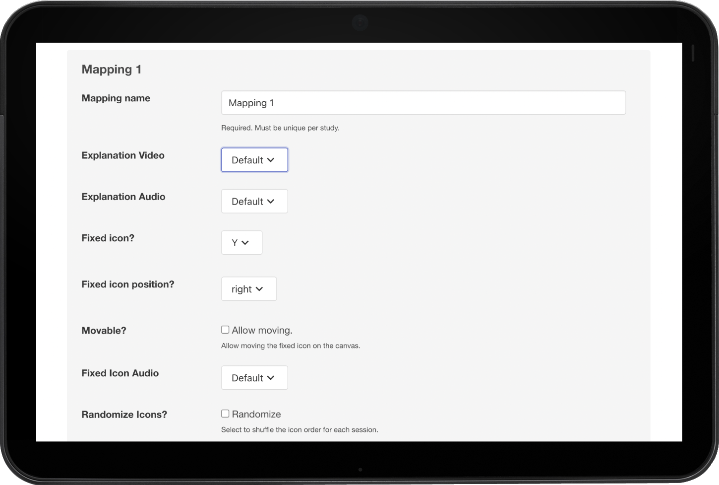Open the Fixed icon position? dropdown
Viewport: 719px width, 485px height.
coord(248,288)
